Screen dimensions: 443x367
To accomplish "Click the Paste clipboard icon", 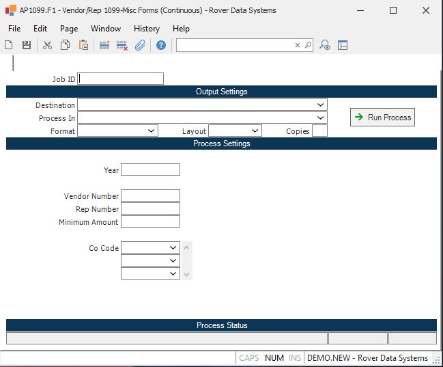I will [83, 45].
